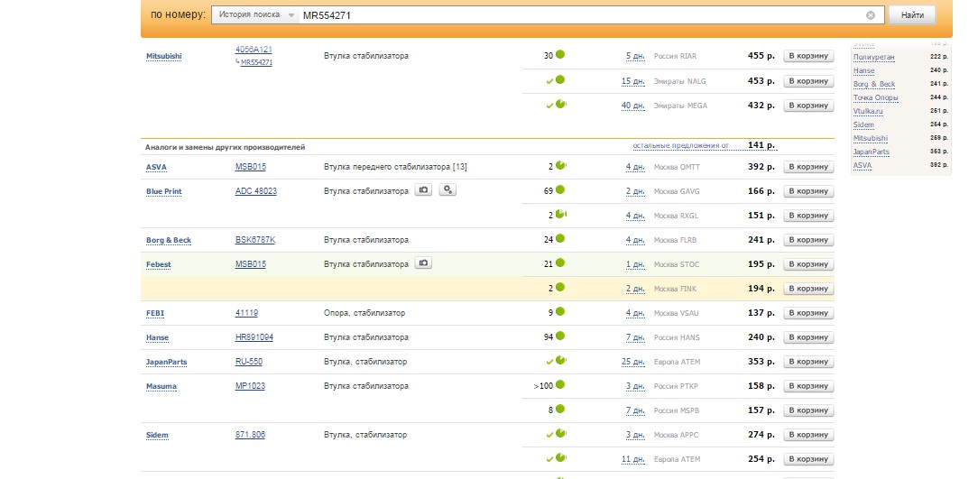This screenshot has width=978, height=479.
Task: Click green status circle for Москва STOC offer
Action: click(x=560, y=263)
